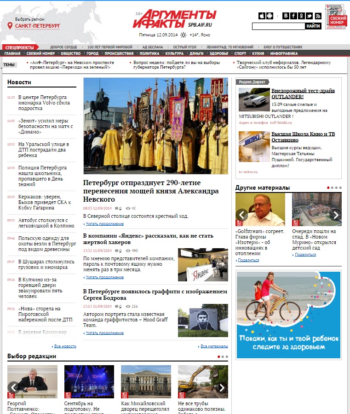Open the Twitter social icon
Screen dimensions: 350x414
pyautogui.click(x=310, y=16)
